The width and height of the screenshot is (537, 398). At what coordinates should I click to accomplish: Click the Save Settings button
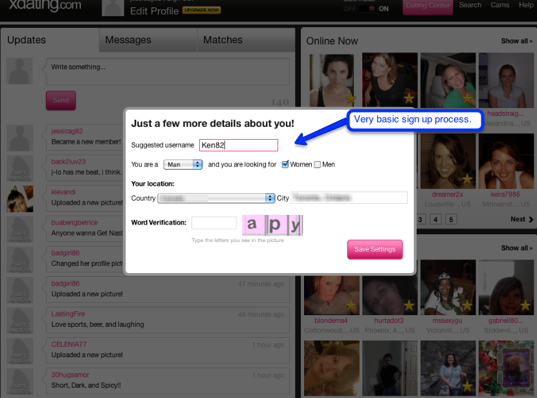[375, 249]
